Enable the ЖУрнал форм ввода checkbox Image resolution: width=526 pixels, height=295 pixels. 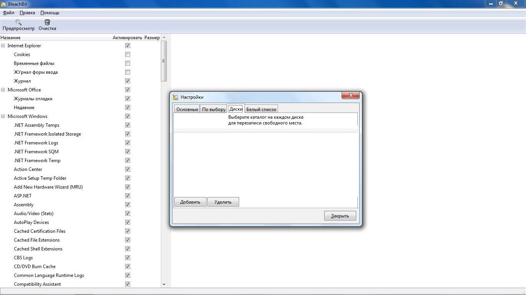pos(127,72)
